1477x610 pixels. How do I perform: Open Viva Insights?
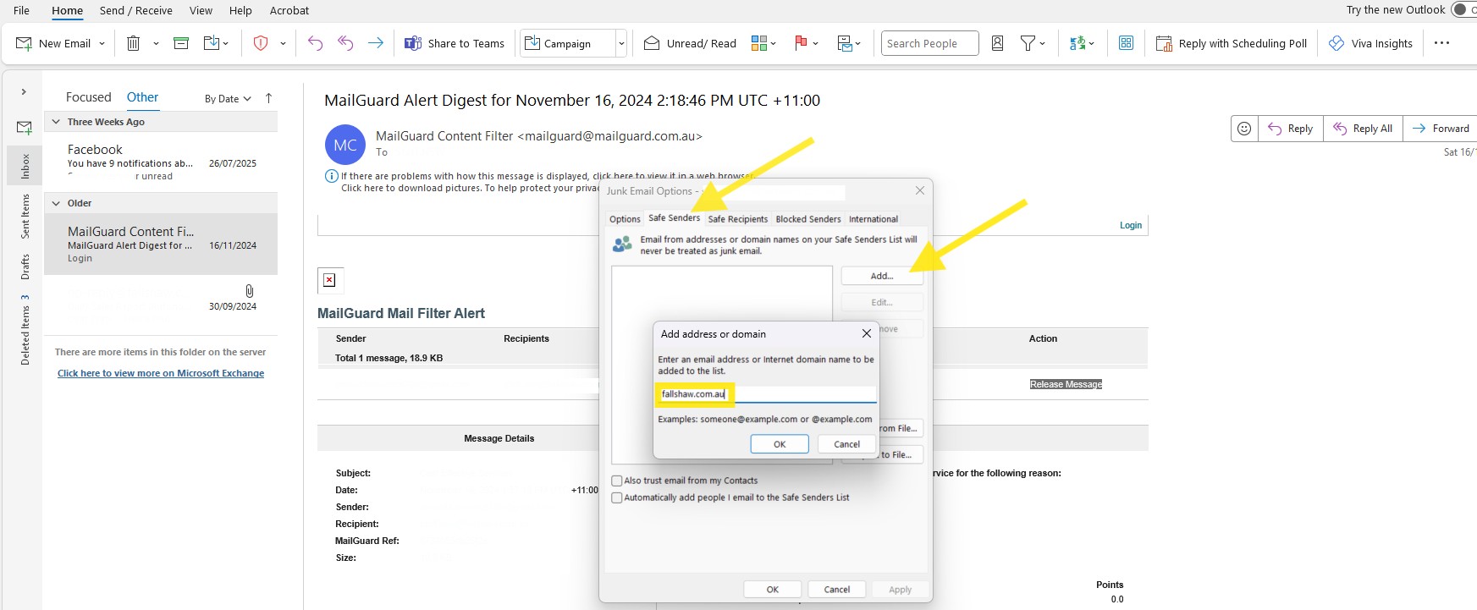(x=1370, y=43)
